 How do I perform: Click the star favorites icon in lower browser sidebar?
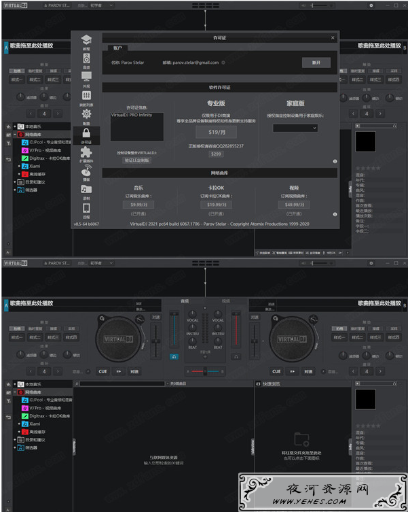[8, 384]
